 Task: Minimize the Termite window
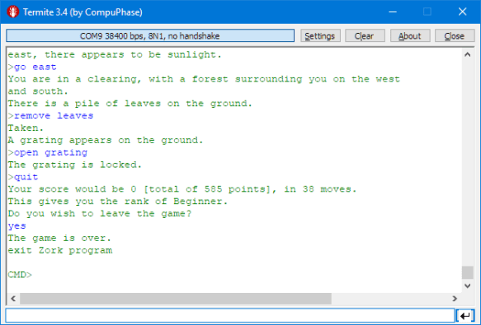click(x=393, y=12)
